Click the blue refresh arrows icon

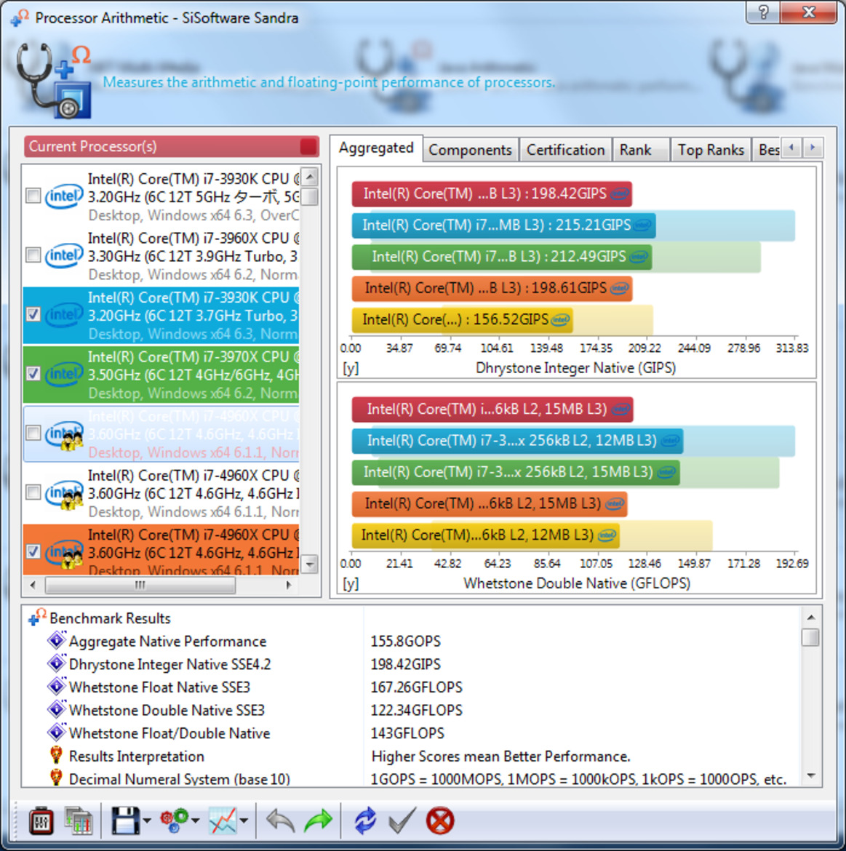pos(365,820)
